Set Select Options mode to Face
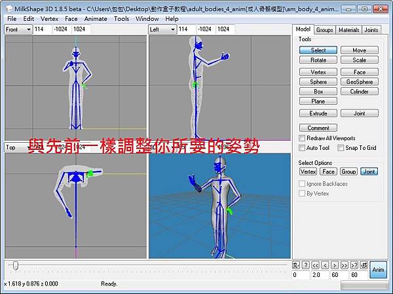Viewport: 393px width, 294px height. tap(328, 172)
